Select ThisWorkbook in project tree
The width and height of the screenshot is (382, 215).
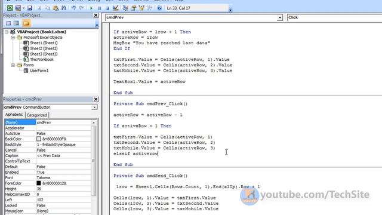pyautogui.click(x=42, y=60)
